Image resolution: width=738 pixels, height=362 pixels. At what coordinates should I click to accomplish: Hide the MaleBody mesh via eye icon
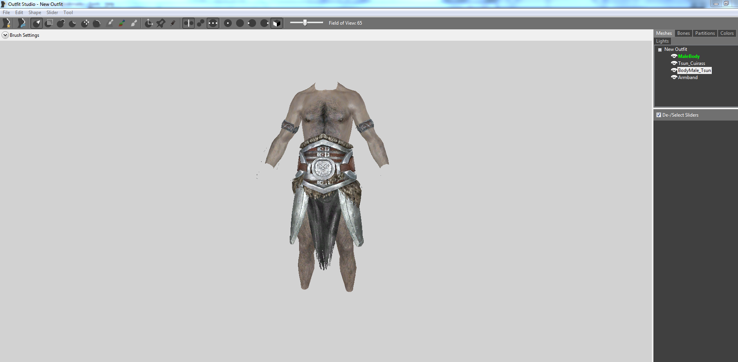674,56
